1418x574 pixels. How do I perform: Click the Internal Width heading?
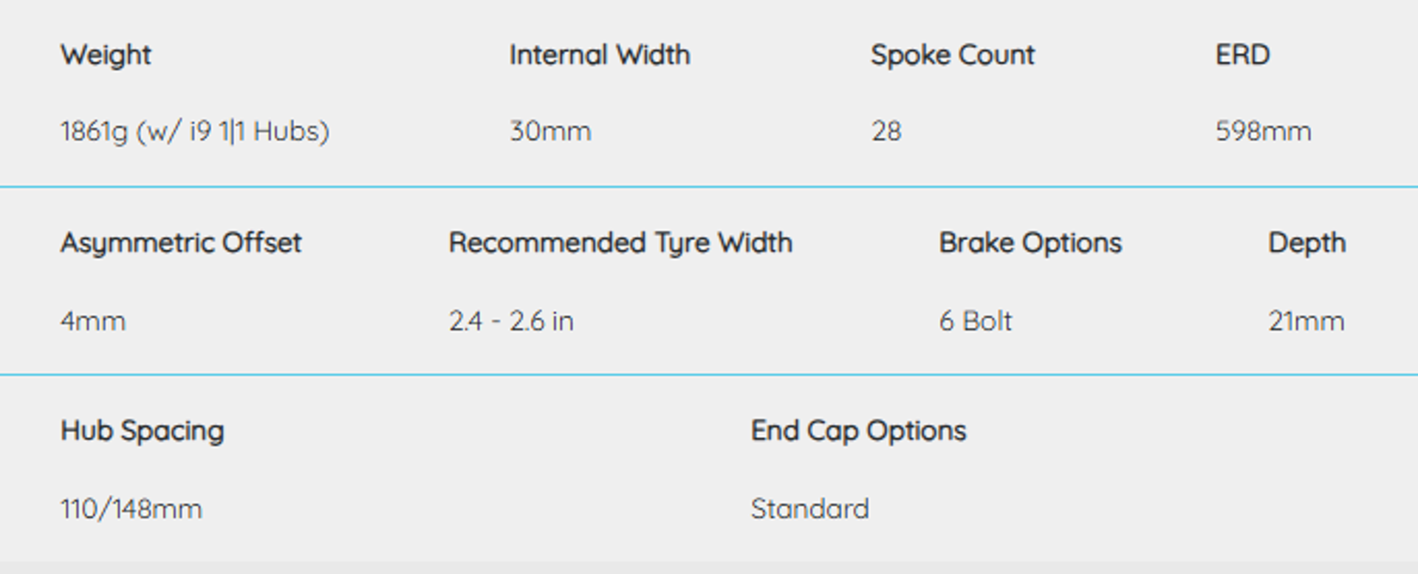coord(599,55)
